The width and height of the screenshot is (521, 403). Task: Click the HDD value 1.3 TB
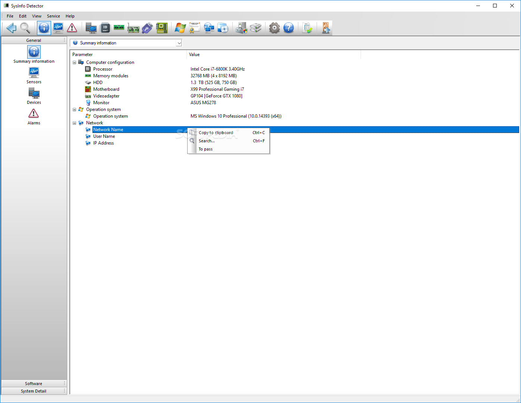[213, 83]
